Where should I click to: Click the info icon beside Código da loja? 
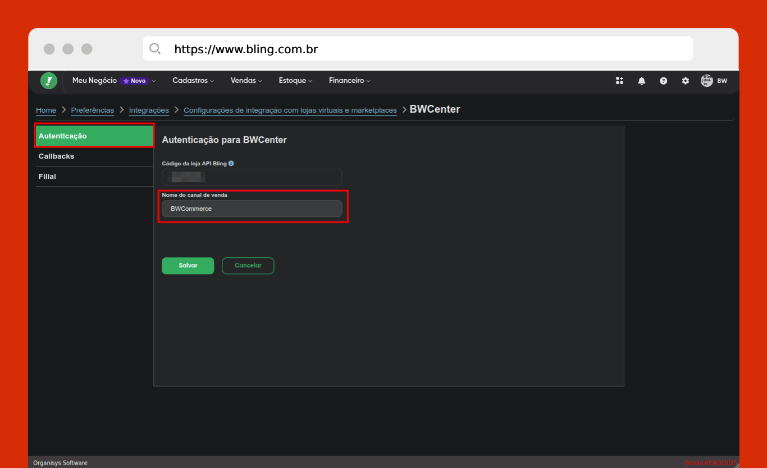click(231, 164)
